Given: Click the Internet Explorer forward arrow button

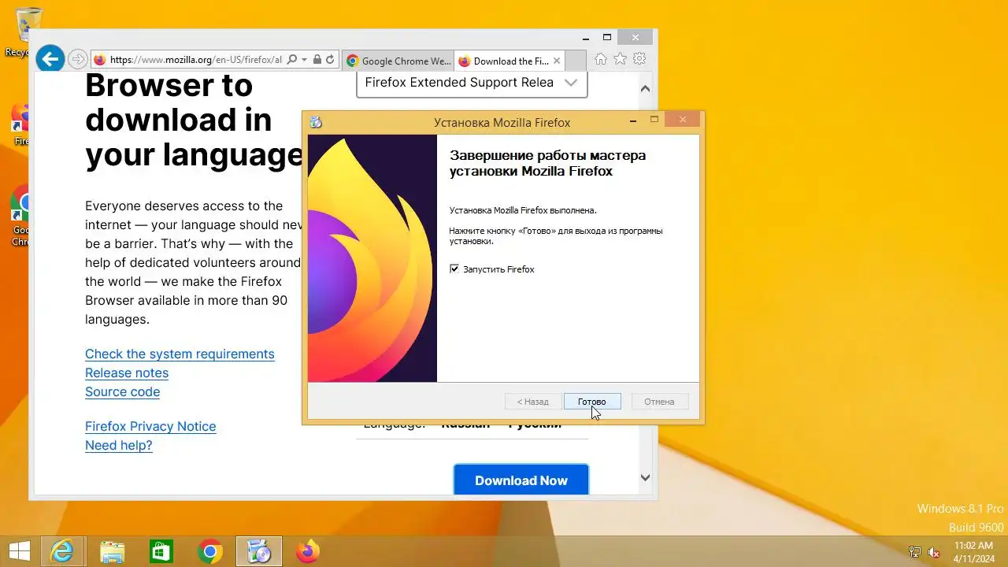Looking at the screenshot, I should 77,59.
